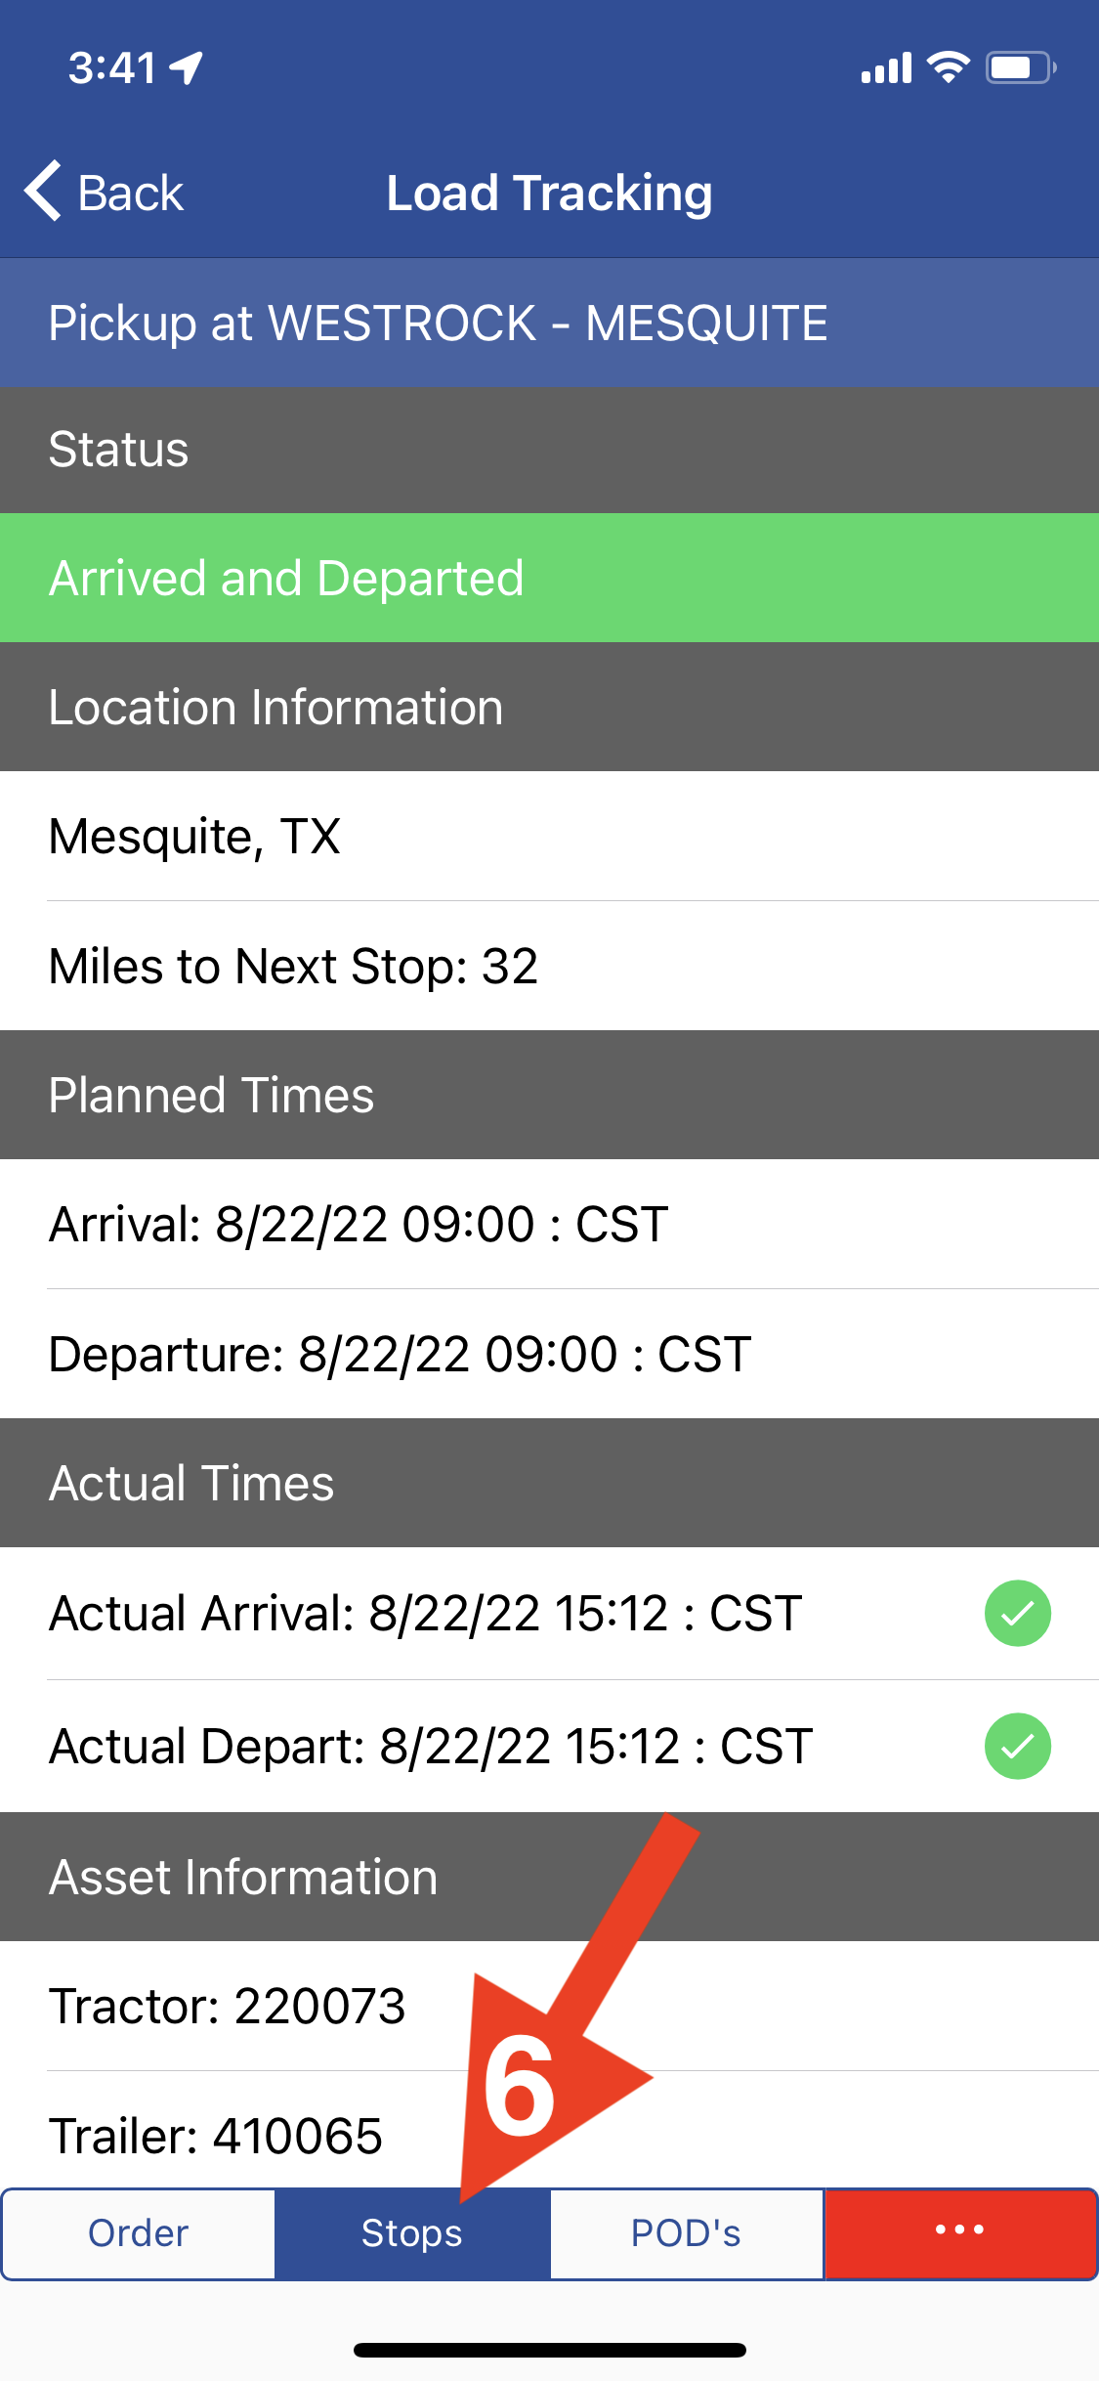The image size is (1099, 2381).
Task: Tap the Wi-Fi status icon
Action: [948, 67]
